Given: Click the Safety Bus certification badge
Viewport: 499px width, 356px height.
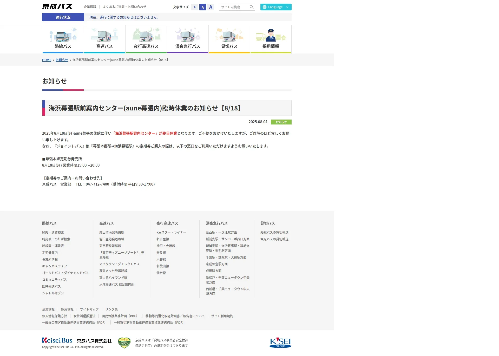Looking at the screenshot, I should click(x=124, y=343).
